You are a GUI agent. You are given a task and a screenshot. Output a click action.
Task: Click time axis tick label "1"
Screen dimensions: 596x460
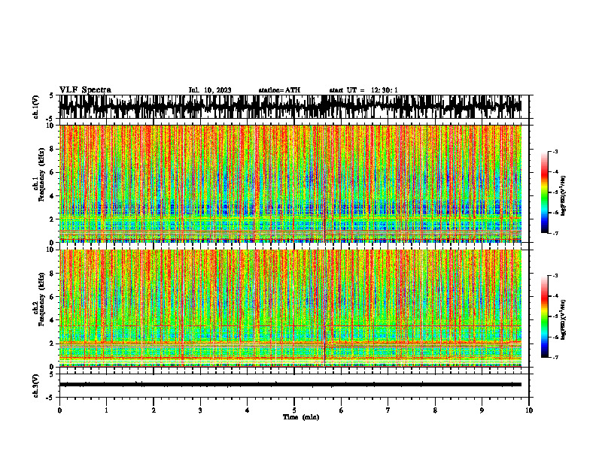tap(106, 410)
